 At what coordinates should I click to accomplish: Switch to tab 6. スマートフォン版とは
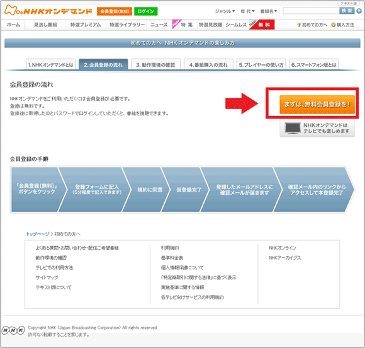pyautogui.click(x=314, y=65)
